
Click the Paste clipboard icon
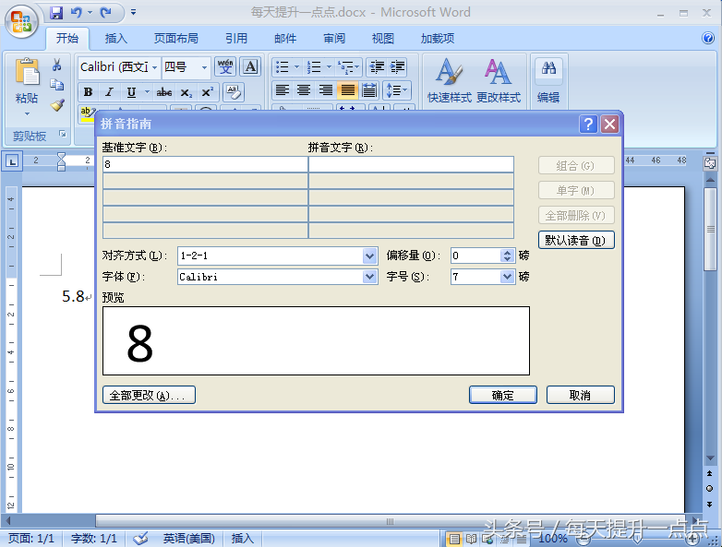(x=27, y=74)
